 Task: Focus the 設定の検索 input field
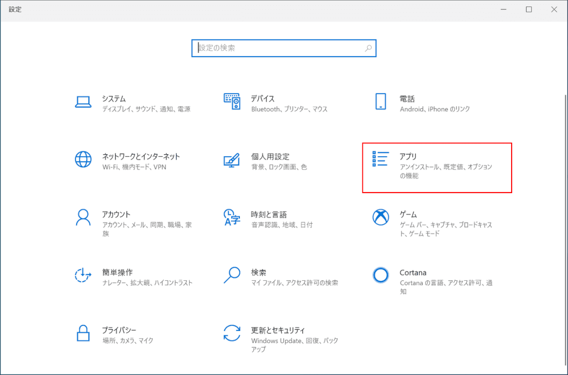pyautogui.click(x=284, y=48)
